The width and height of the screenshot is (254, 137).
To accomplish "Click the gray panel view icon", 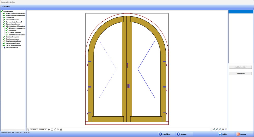I will (223, 130).
